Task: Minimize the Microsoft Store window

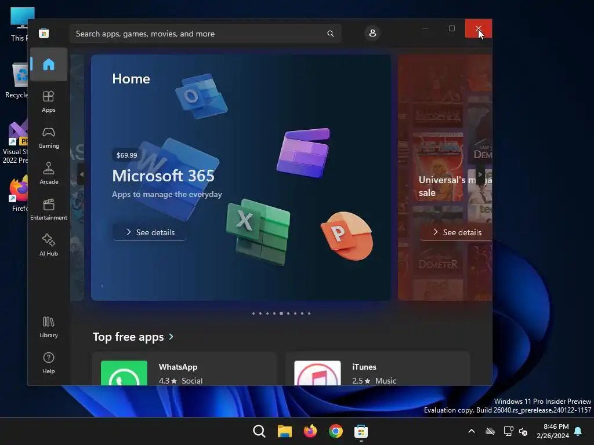Action: (x=425, y=28)
